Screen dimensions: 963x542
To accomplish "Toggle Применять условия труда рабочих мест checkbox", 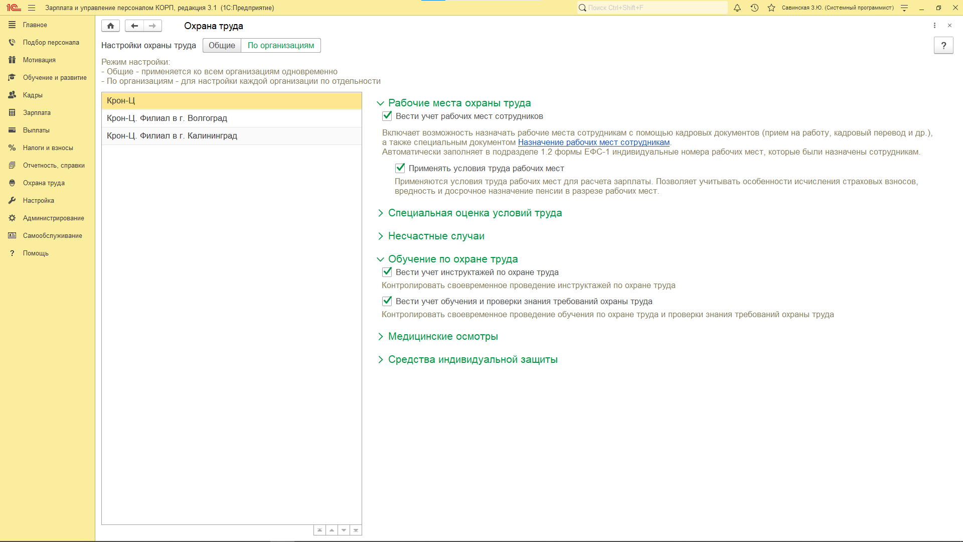I will tap(400, 168).
